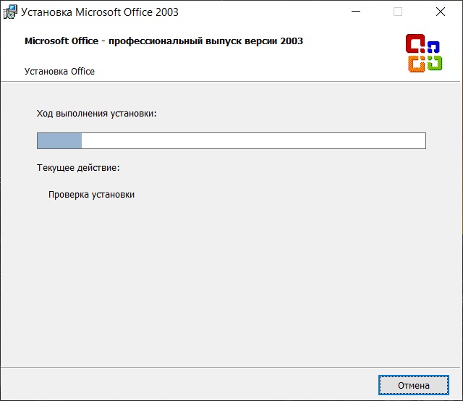Click the empty part of progress bar

[253, 140]
